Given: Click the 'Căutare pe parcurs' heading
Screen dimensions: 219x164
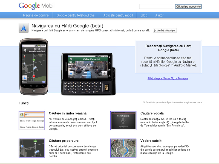Looking at the screenshot, I should pos(64,141).
